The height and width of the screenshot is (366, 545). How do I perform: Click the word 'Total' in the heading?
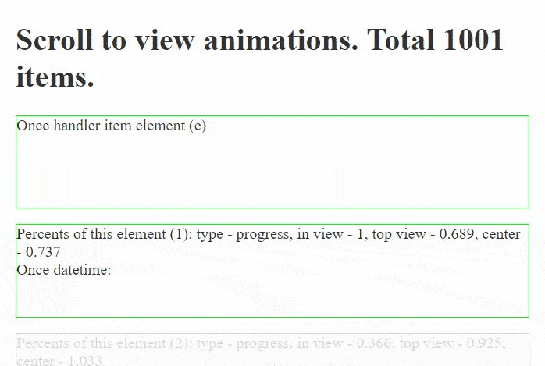point(401,40)
